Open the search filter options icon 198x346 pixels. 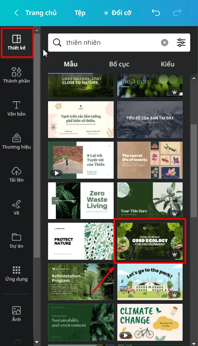pyautogui.click(x=181, y=42)
